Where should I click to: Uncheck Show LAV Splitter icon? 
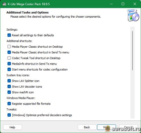tap(9, 81)
